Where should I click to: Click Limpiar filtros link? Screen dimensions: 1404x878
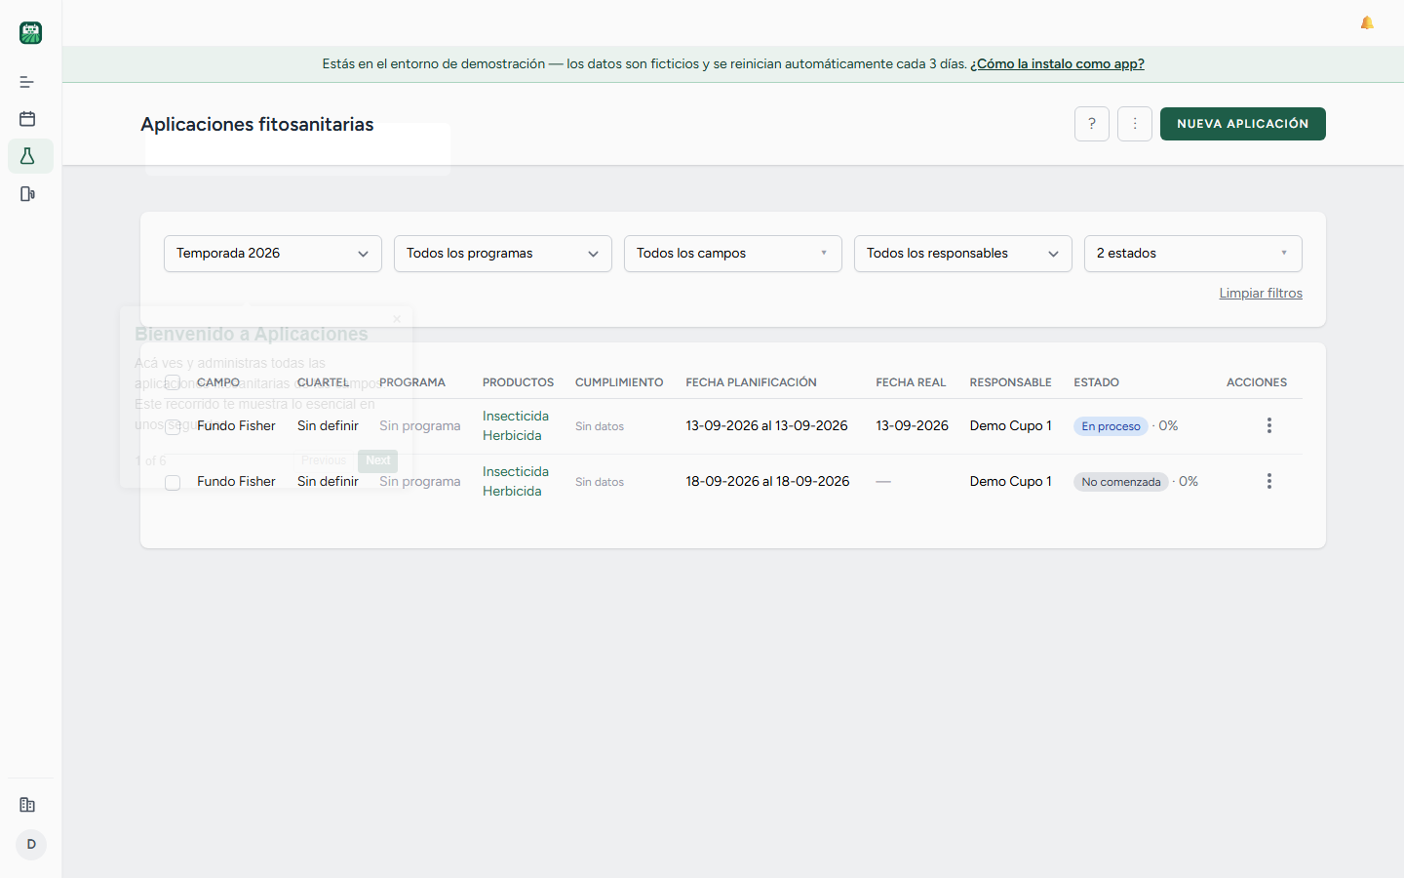pos(1261,293)
